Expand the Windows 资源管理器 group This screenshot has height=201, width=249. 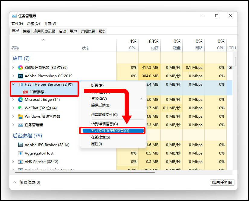[x=13, y=116]
